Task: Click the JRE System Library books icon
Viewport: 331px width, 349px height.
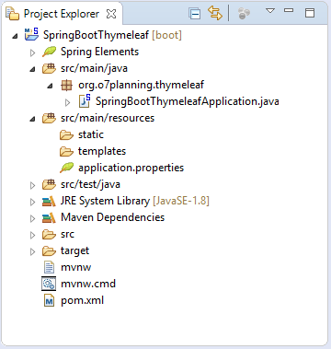Action: (x=49, y=201)
